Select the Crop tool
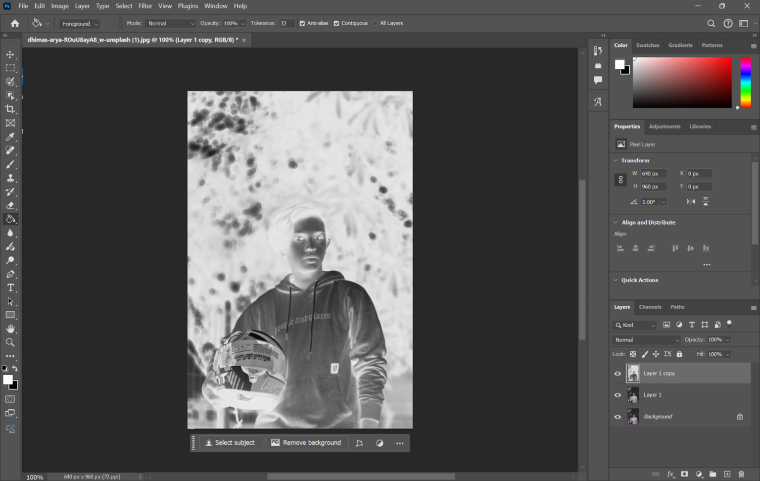The image size is (760, 481). coord(10,109)
